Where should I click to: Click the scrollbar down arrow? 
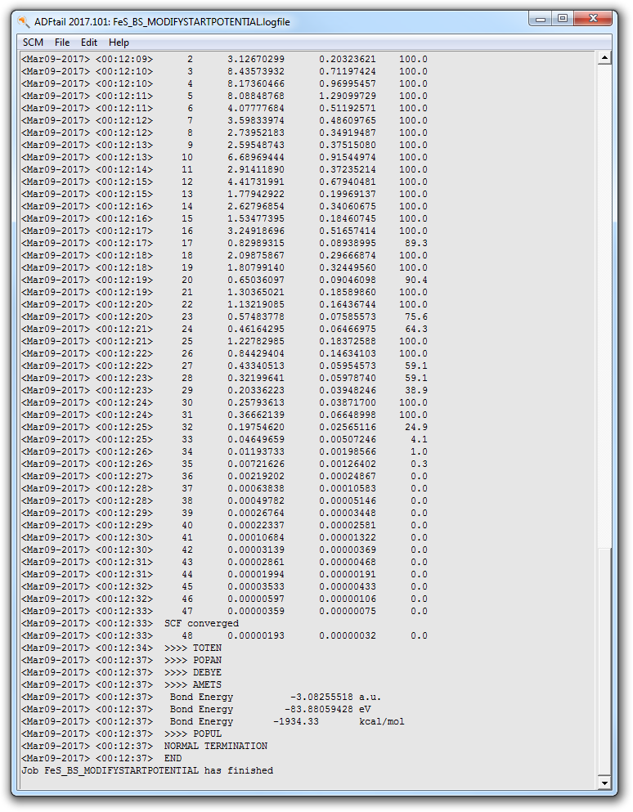604,783
